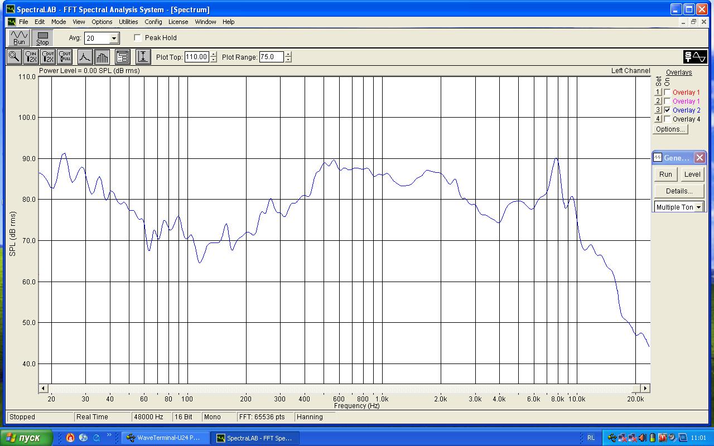Click the Plot Range input field
The image size is (714, 446).
(272, 57)
